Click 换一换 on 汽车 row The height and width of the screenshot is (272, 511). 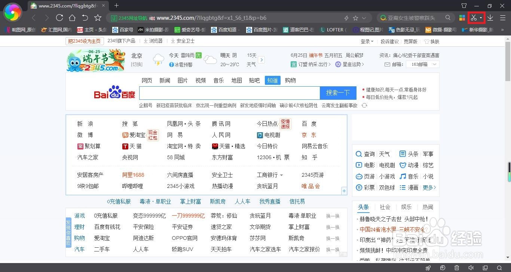click(x=333, y=249)
